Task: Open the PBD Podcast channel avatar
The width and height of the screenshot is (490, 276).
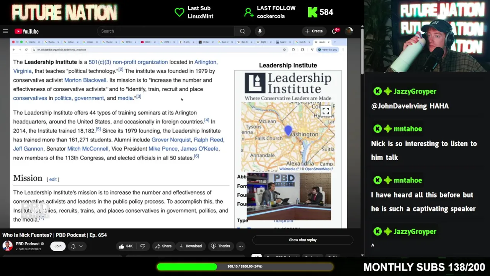Action: tap(7, 246)
